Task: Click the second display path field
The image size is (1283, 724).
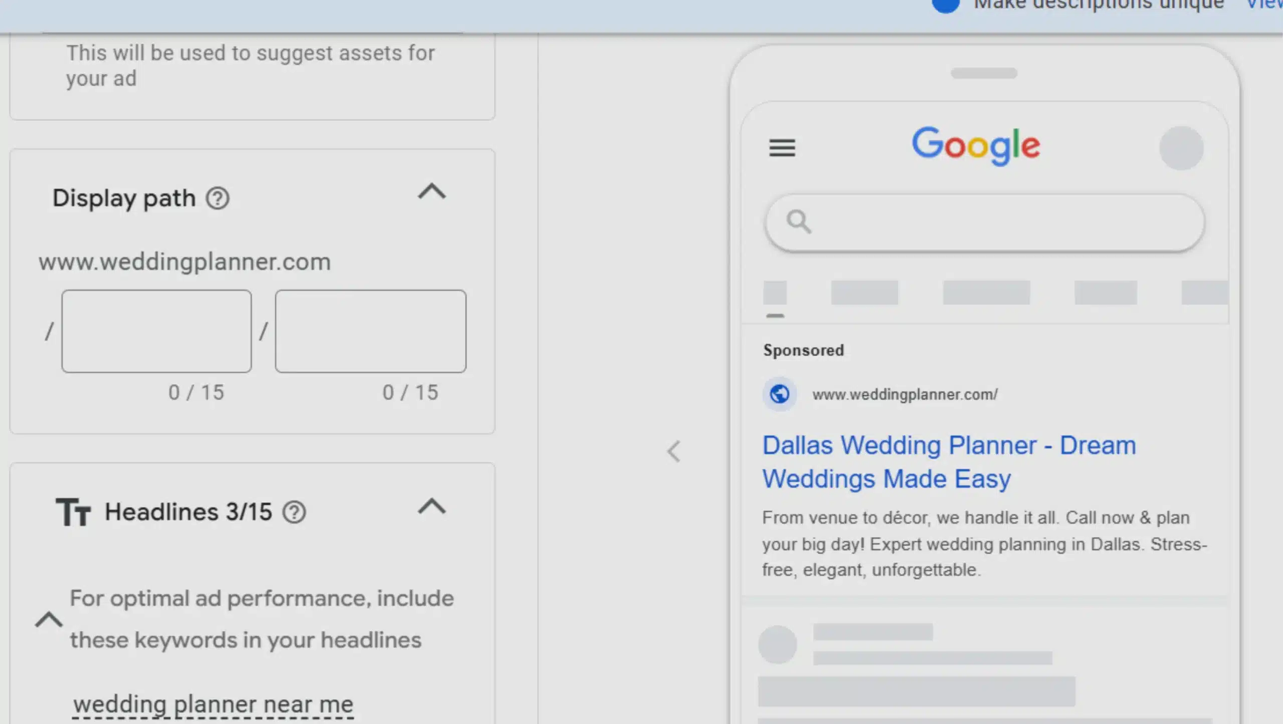Action: [370, 331]
